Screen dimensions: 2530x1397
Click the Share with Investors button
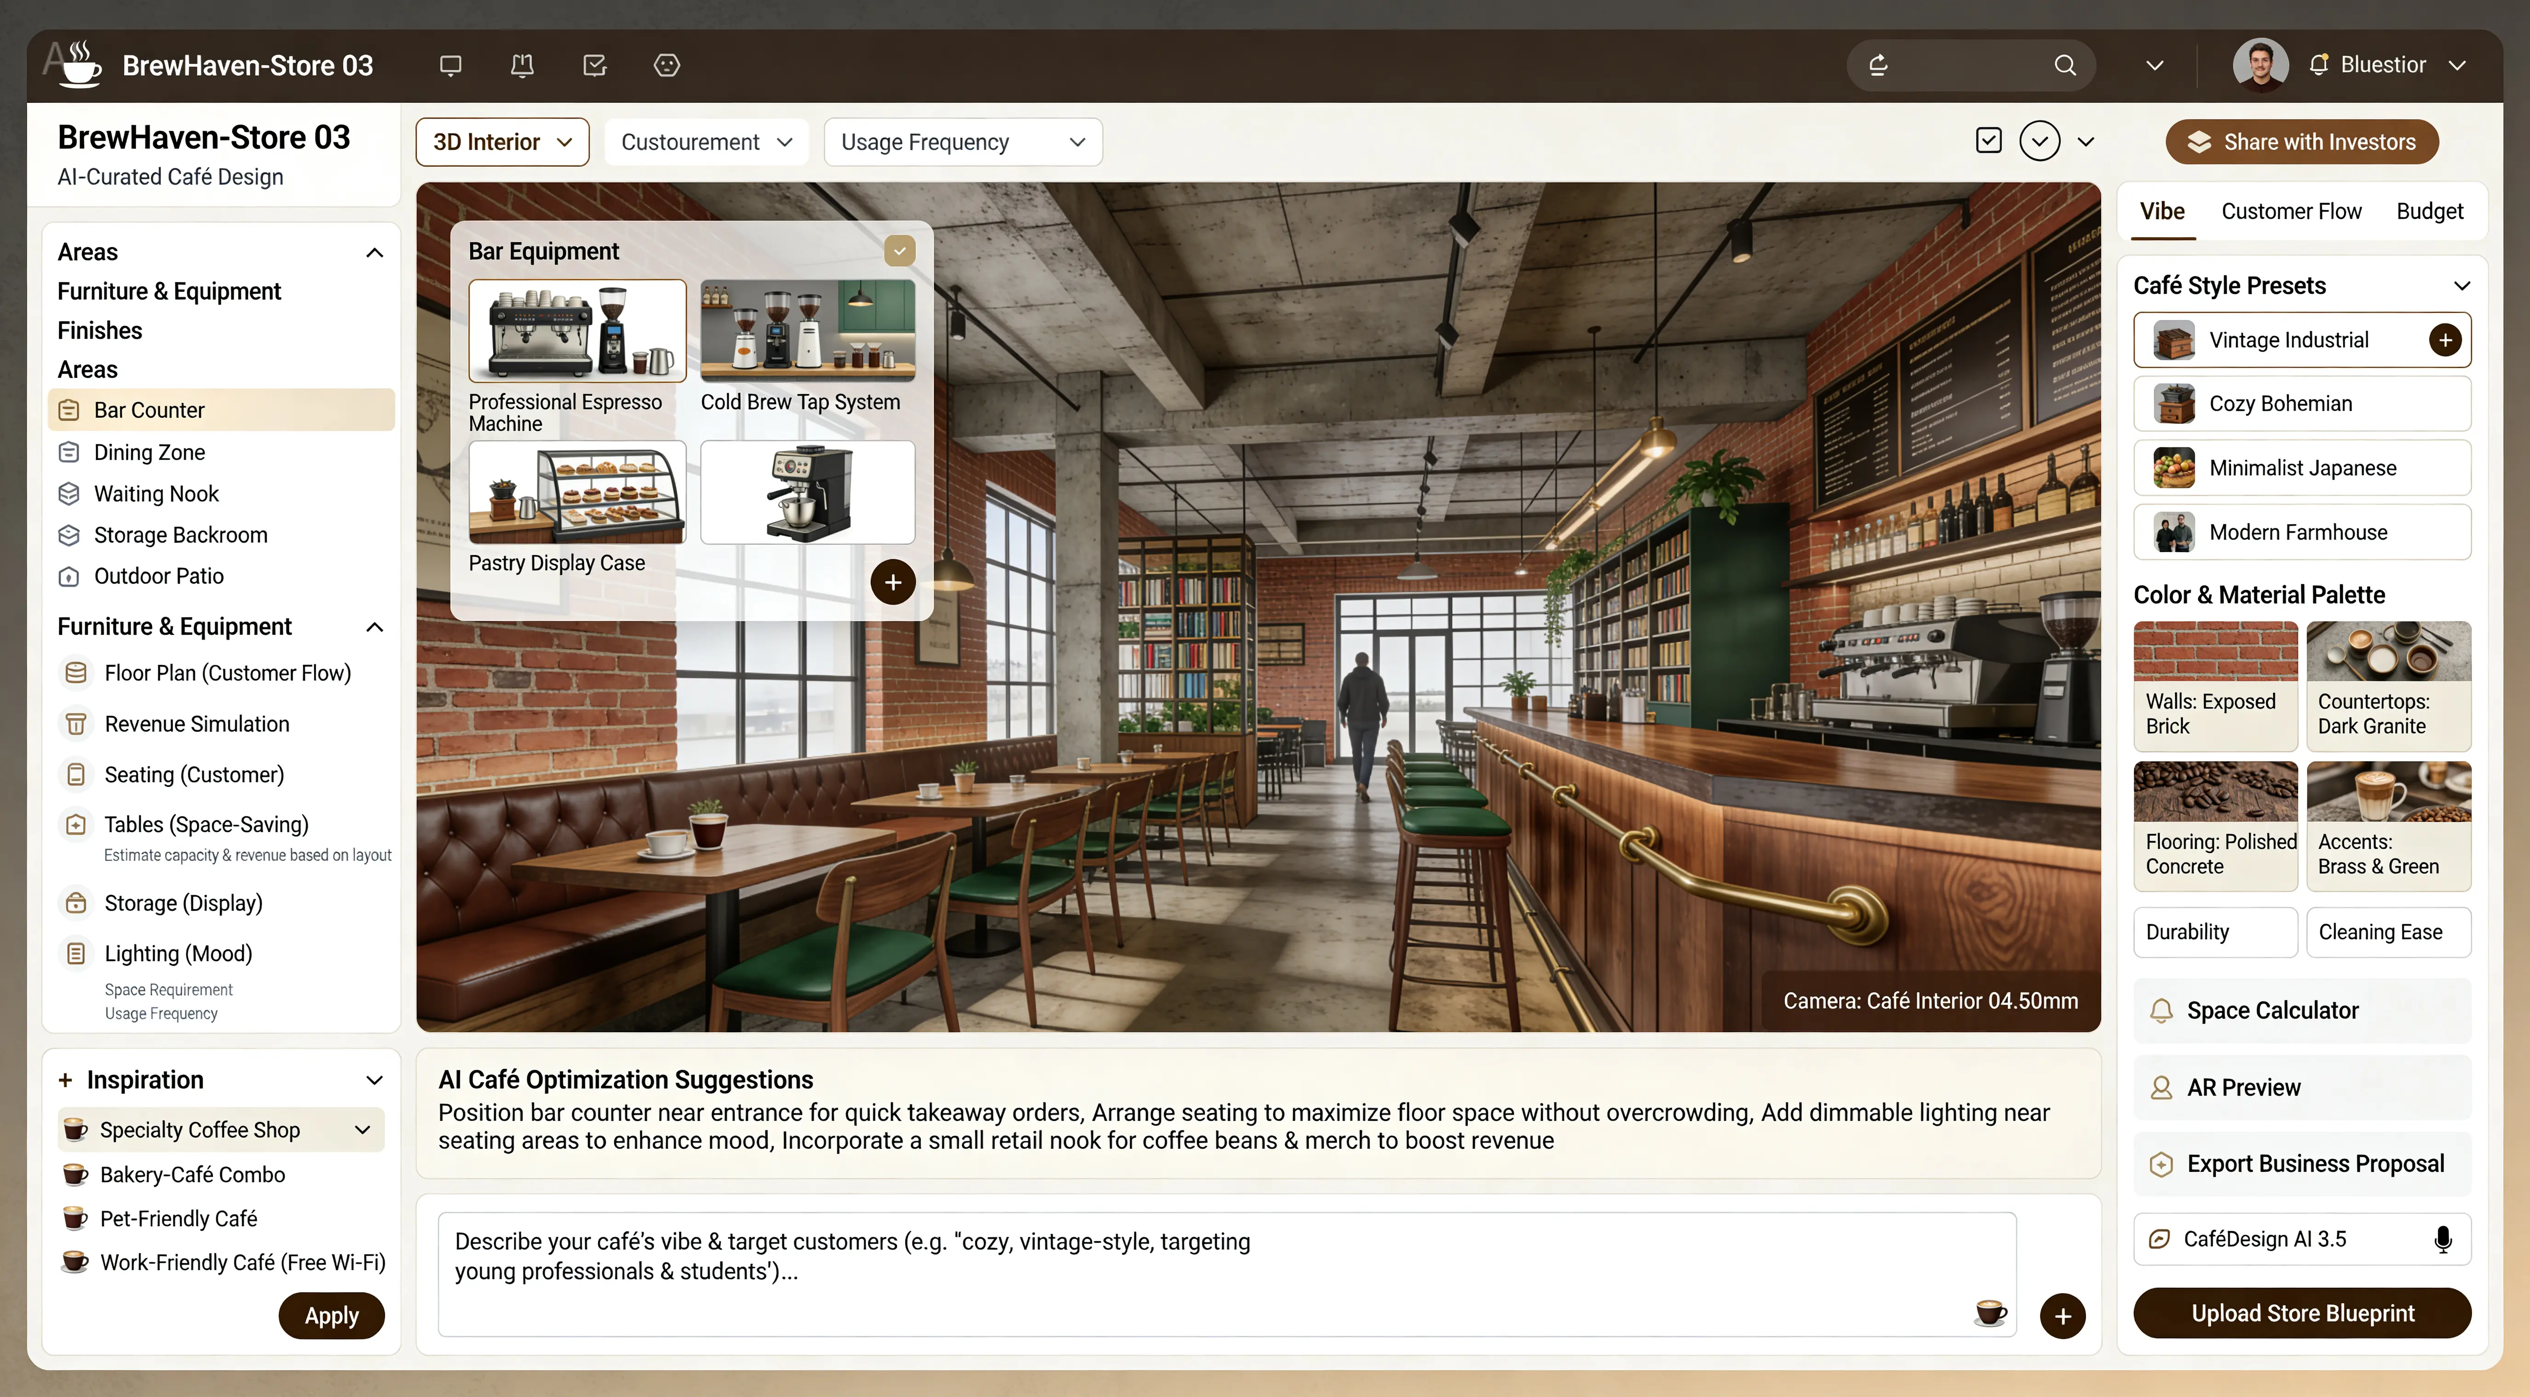2302,142
